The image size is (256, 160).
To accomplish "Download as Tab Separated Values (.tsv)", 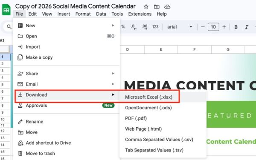I will tap(163, 150).
